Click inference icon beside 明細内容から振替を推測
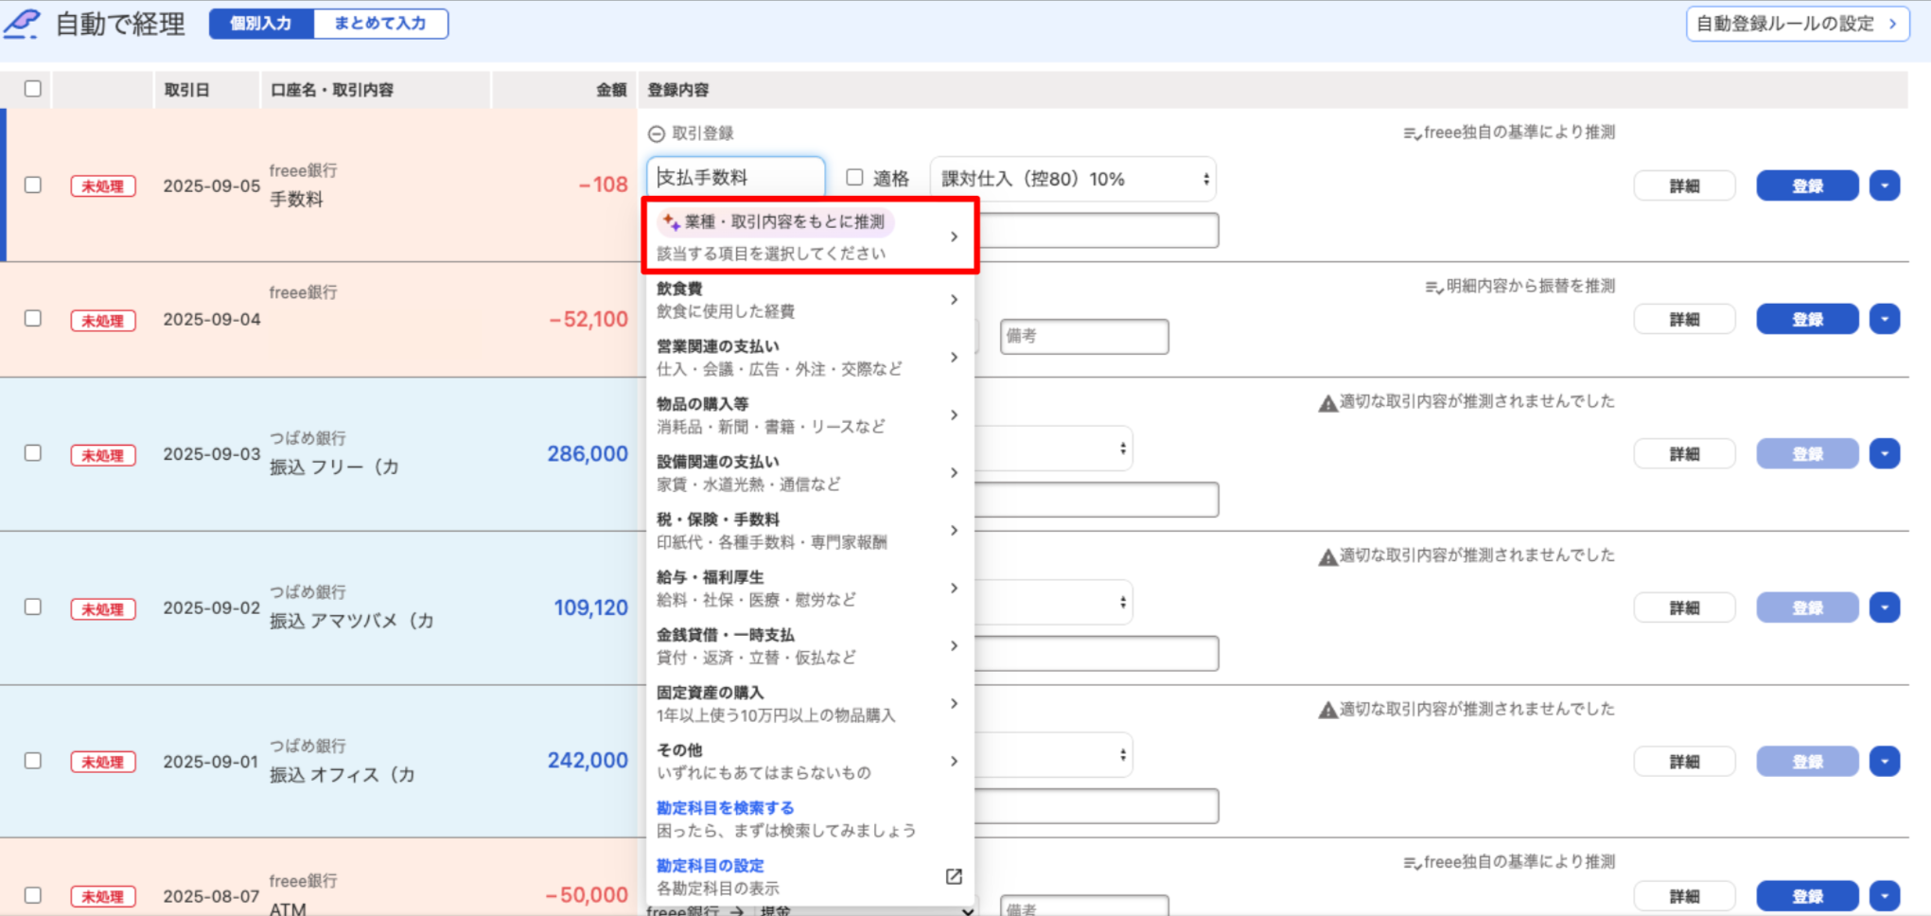Viewport: 1931px width, 916px height. point(1433,287)
